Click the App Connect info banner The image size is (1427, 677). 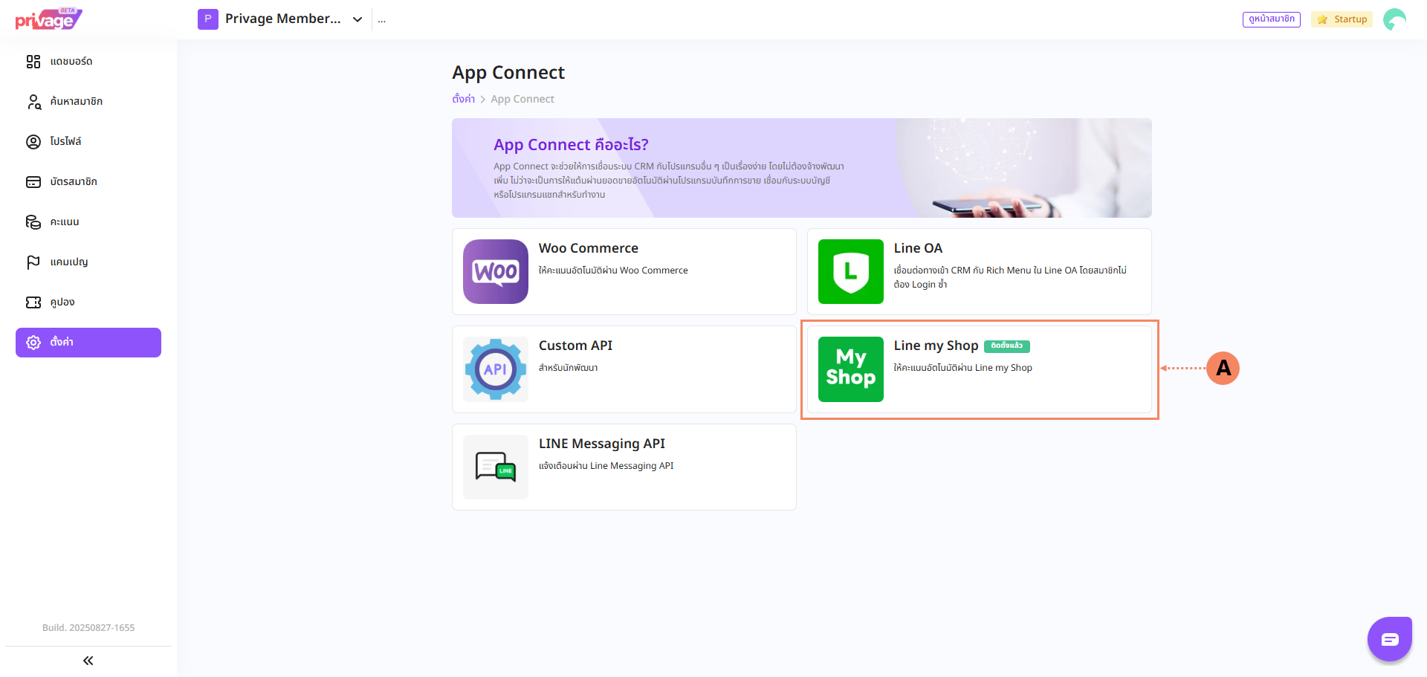[801, 168]
